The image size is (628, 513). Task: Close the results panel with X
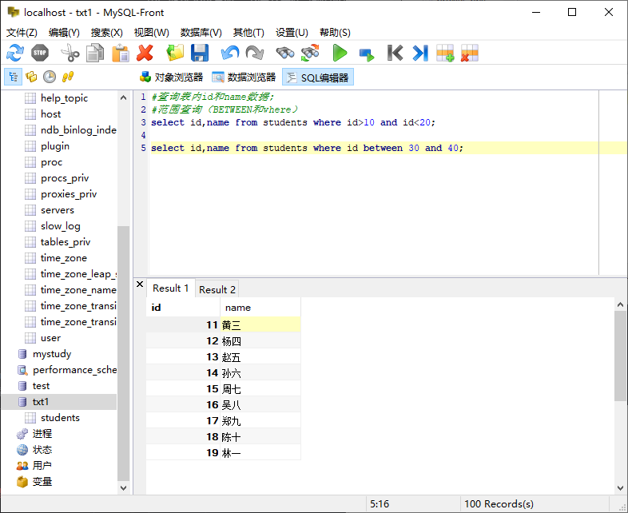coord(140,284)
